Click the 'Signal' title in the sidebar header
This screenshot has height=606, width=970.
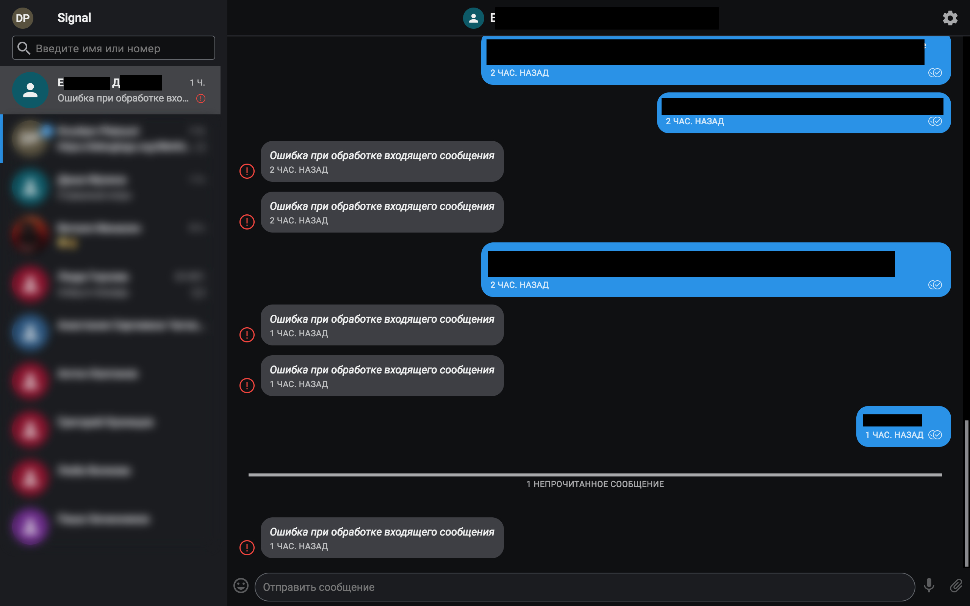pyautogui.click(x=74, y=17)
